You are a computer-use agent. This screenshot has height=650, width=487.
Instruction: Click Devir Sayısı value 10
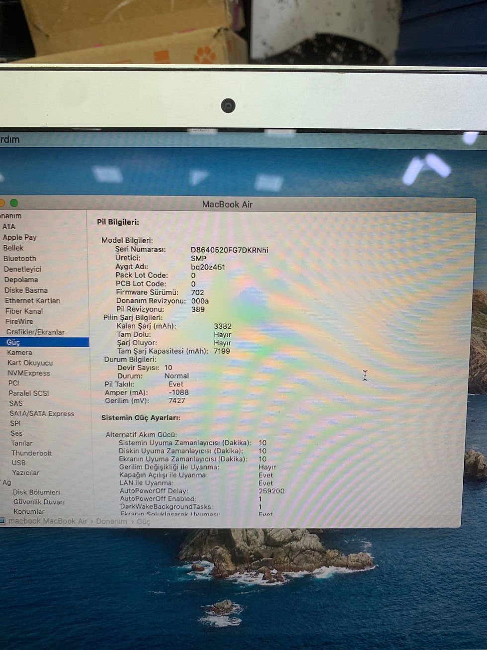click(x=168, y=368)
